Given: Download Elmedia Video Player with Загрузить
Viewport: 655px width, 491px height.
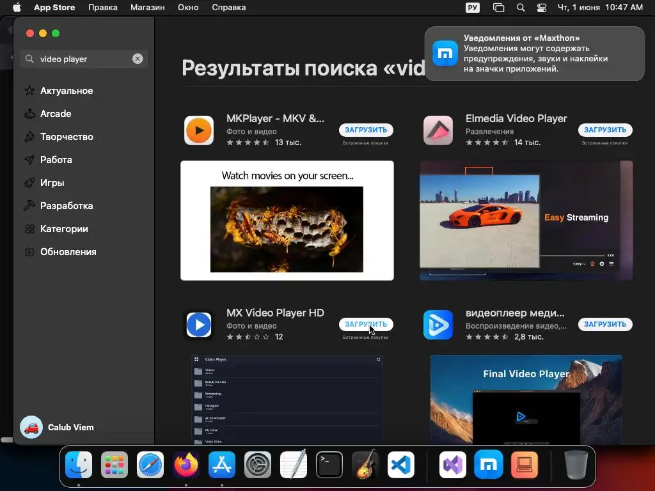Looking at the screenshot, I should tap(605, 130).
